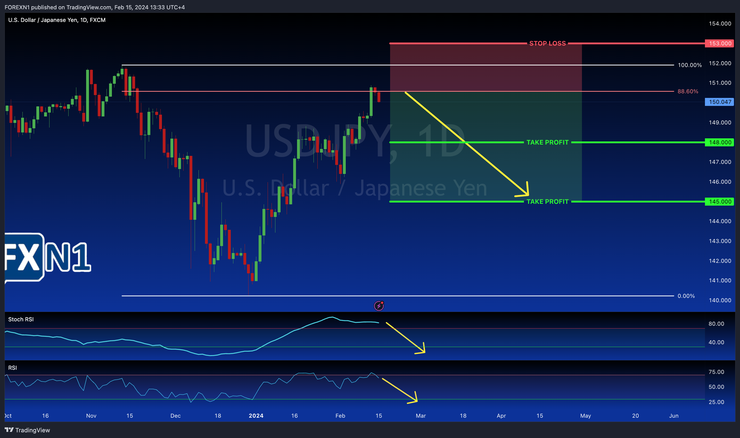Click the Apr label on time axis

(x=501, y=416)
